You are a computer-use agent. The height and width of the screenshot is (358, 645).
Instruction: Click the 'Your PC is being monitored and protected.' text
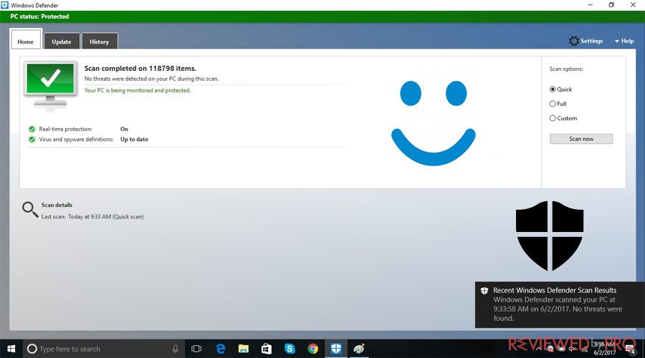coord(138,90)
